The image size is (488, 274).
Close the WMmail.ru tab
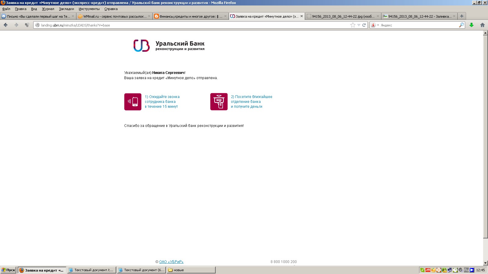[x=149, y=16]
